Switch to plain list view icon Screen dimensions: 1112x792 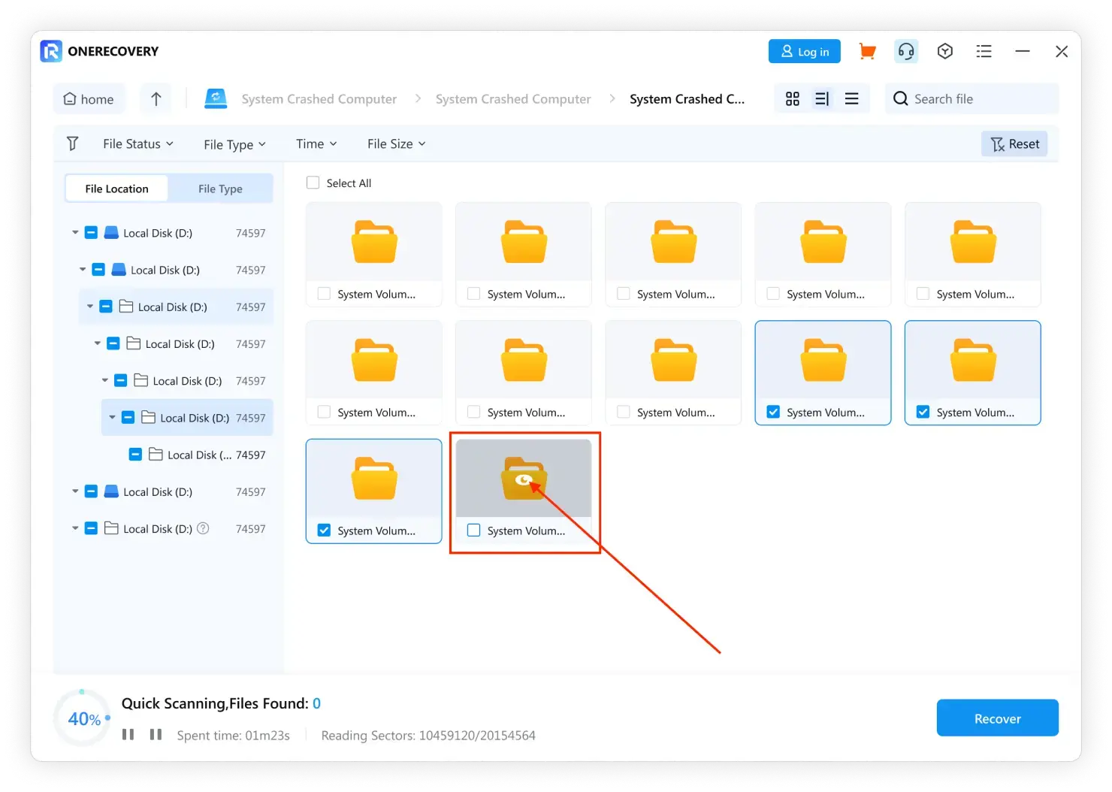coord(851,99)
